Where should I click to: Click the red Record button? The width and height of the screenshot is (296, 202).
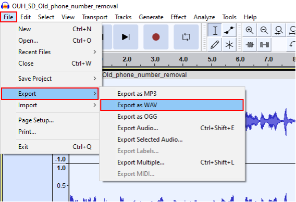coord(156,37)
